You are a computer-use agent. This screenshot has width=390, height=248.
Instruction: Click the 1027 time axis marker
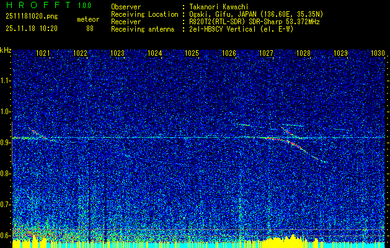[266, 53]
